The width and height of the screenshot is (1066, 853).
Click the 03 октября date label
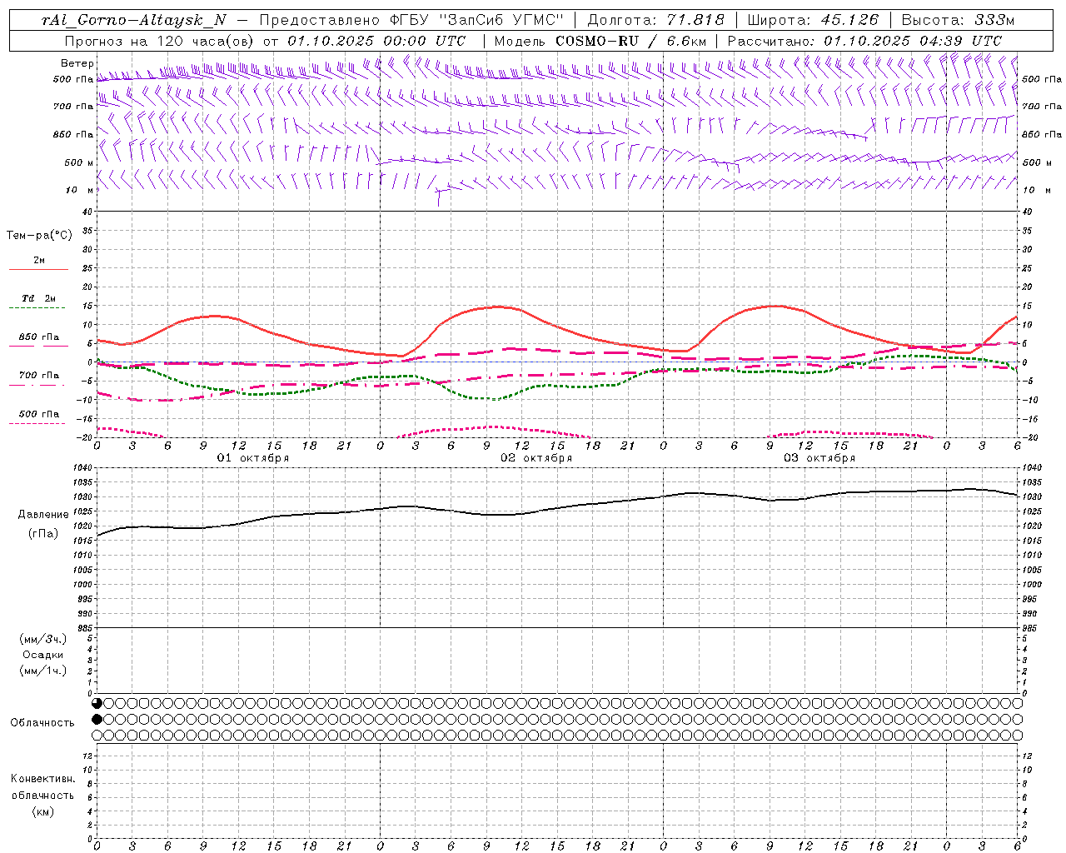pos(819,458)
